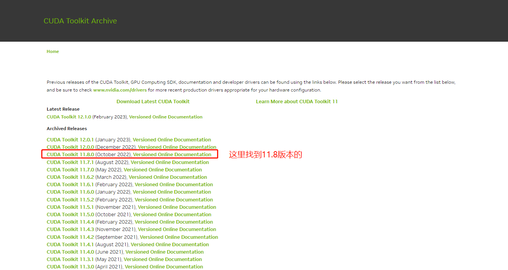Open CUDA Toolkit 12.0.1 link
The height and width of the screenshot is (270, 508).
click(70, 140)
